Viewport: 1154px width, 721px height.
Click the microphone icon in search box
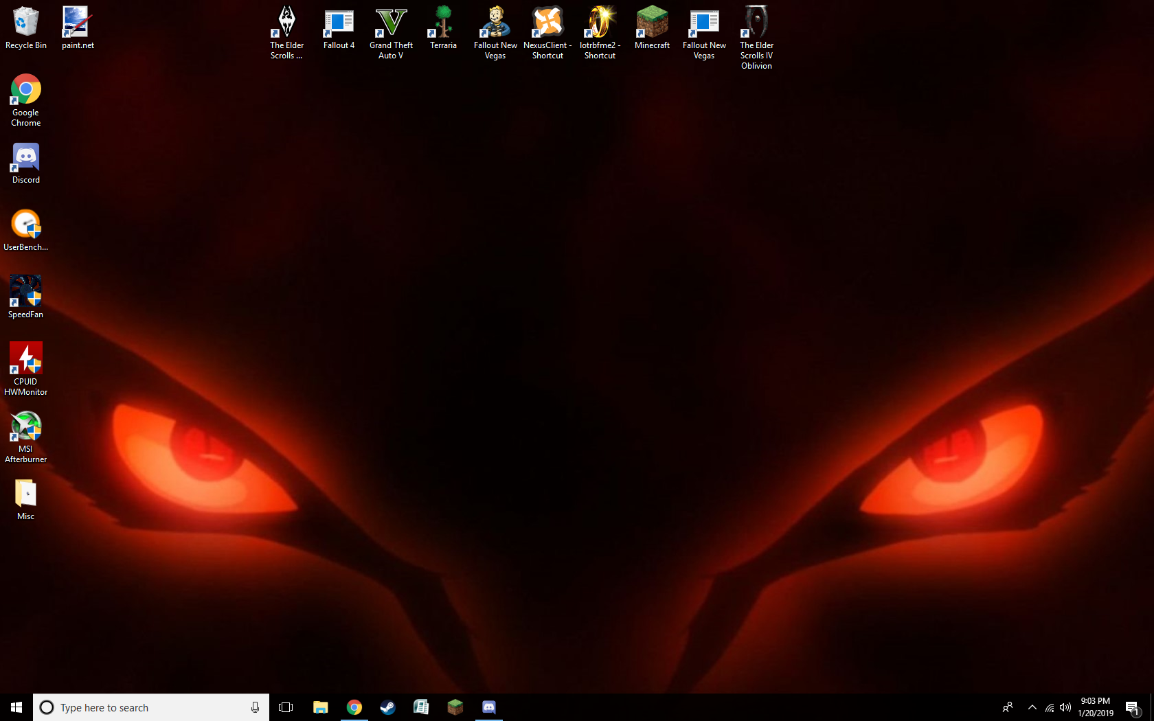(x=255, y=707)
